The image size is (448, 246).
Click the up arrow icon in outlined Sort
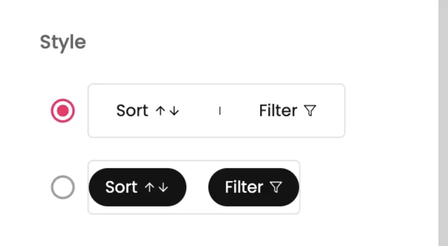[x=160, y=111]
